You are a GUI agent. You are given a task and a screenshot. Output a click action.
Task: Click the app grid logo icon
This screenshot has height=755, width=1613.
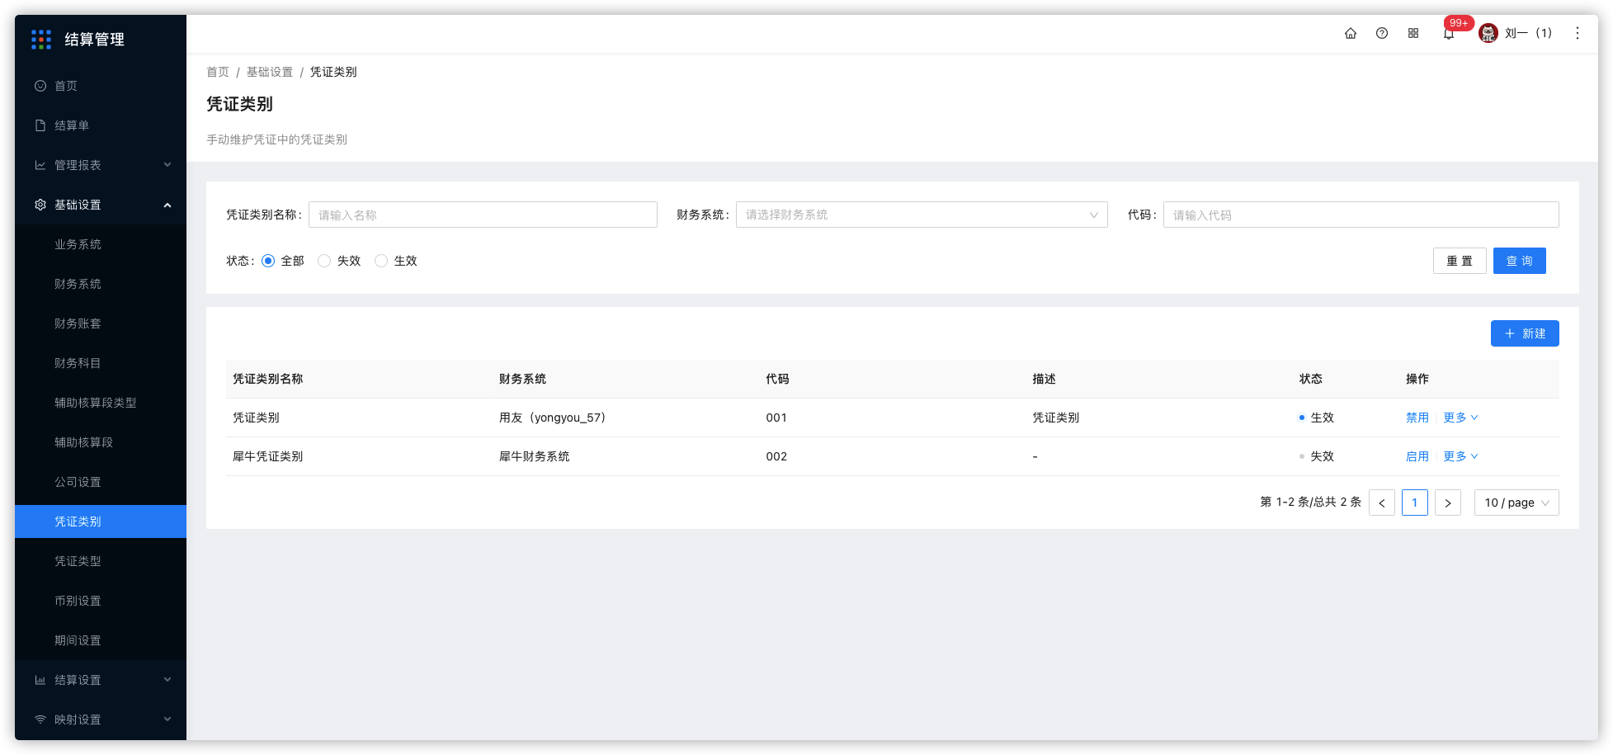(x=41, y=39)
